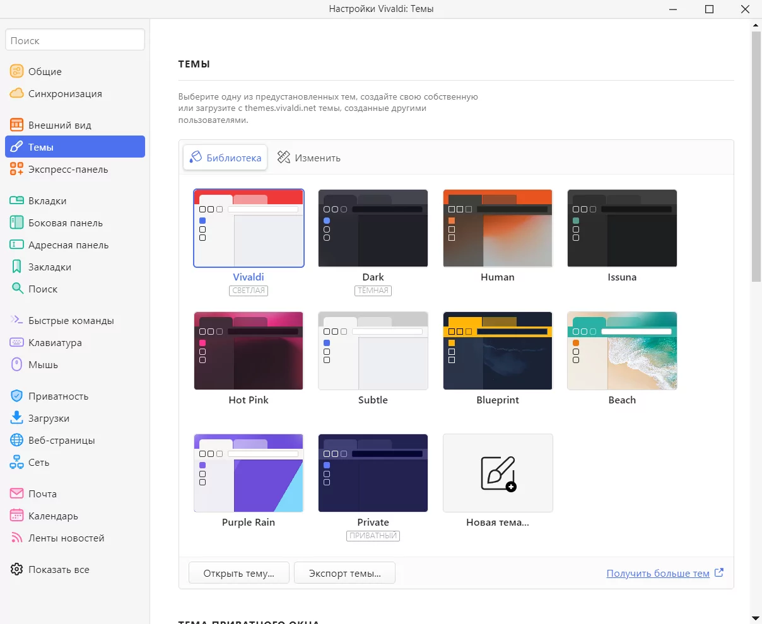Viewport: 762px width, 624px height.
Task: Click the Календарь icon
Action: [17, 516]
